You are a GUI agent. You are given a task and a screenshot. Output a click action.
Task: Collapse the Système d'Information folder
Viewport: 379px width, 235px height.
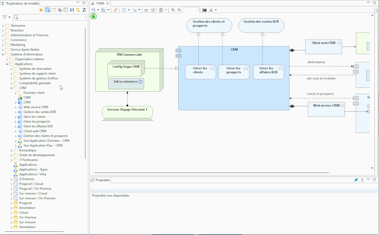coord(3,55)
